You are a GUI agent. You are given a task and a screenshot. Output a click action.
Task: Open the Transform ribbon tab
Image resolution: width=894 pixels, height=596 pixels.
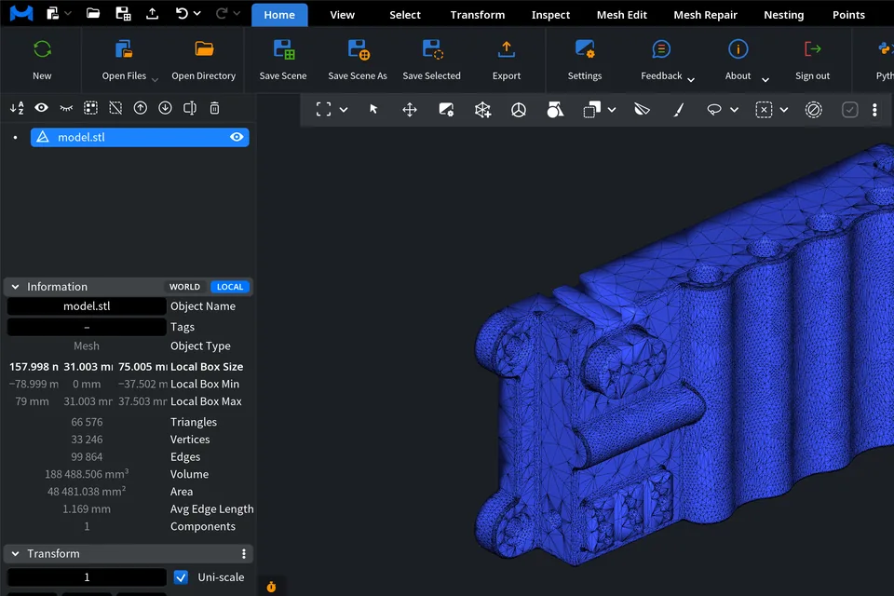pos(478,15)
